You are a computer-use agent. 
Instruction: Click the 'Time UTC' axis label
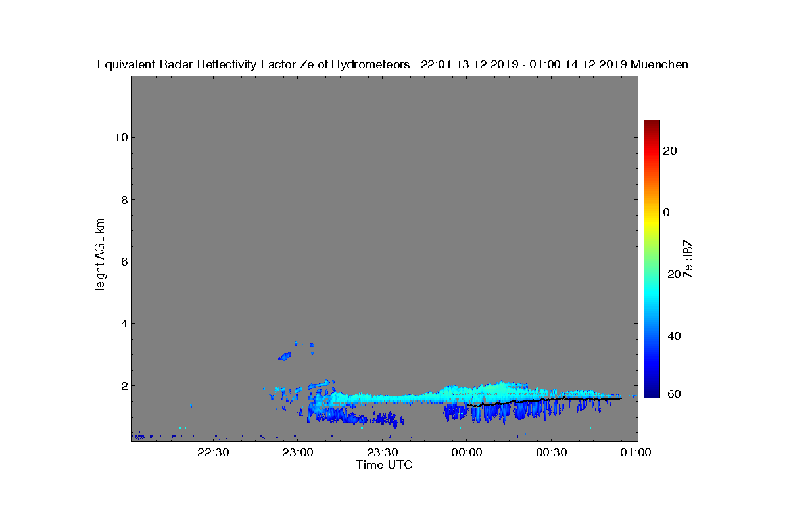385,465
